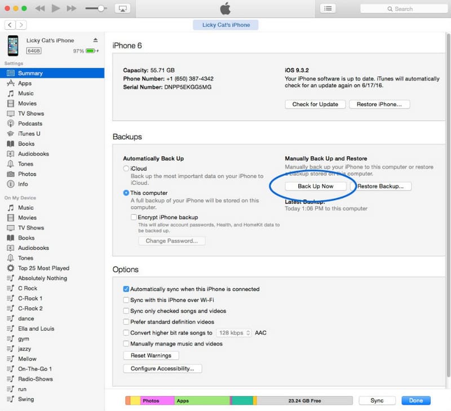
Task: Select the Photos camera icon
Action: coord(11,174)
